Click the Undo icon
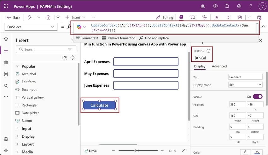 tap(29, 17)
